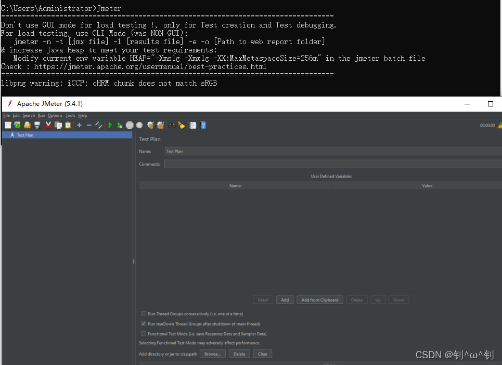Viewport: 502px width, 365px height.
Task: Click the best-practices URL in console window
Action: click(150, 66)
